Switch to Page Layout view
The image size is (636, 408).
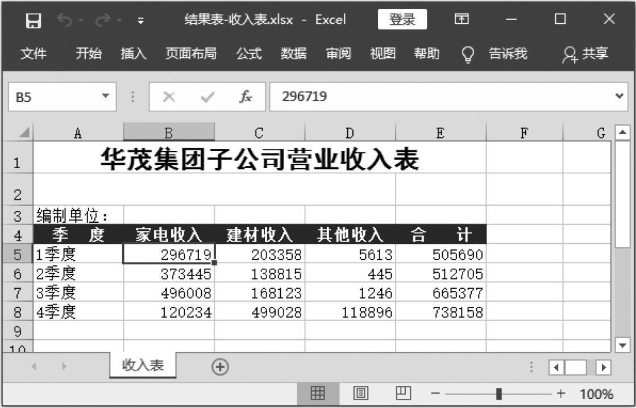(x=360, y=393)
